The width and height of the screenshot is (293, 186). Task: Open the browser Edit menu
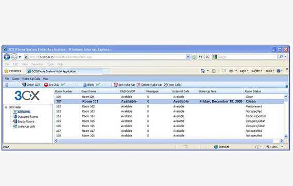(16, 64)
